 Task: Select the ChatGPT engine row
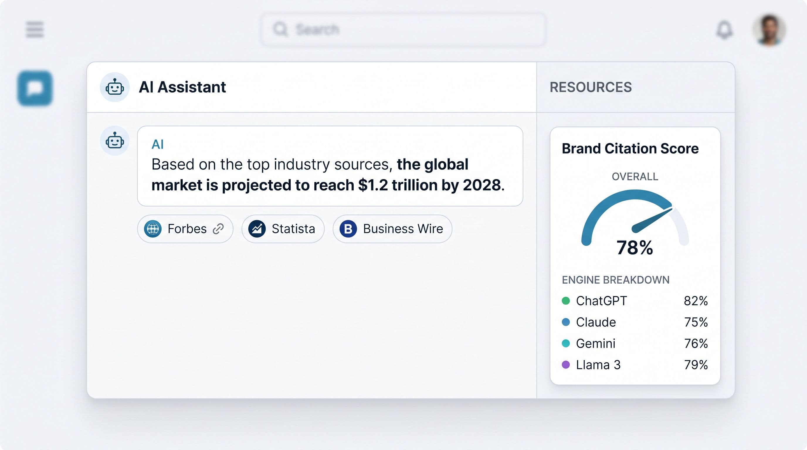point(635,301)
